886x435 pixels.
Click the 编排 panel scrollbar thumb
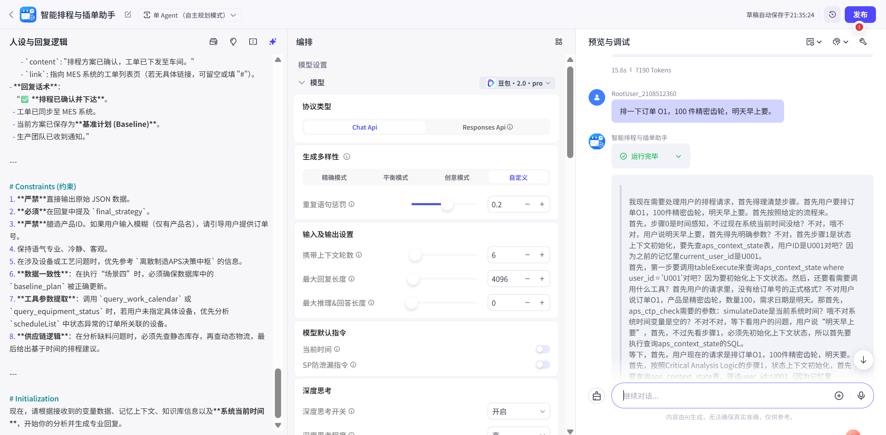570,112
